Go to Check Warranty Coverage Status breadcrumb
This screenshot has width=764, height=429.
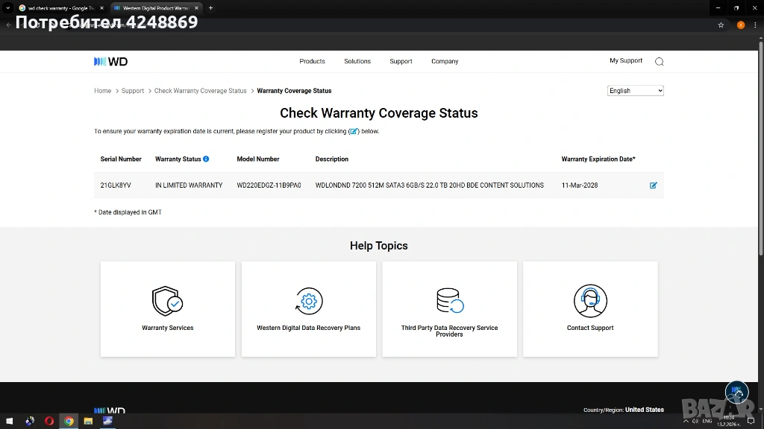pyautogui.click(x=200, y=91)
